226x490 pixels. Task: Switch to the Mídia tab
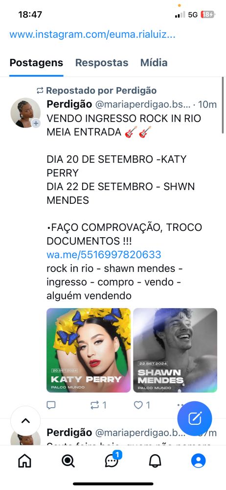[x=154, y=63]
